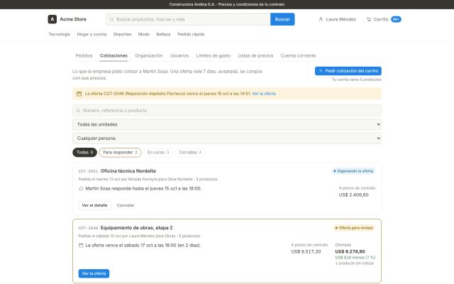Open Cualquier persona dropdown
454x284 pixels.
[x=227, y=138]
